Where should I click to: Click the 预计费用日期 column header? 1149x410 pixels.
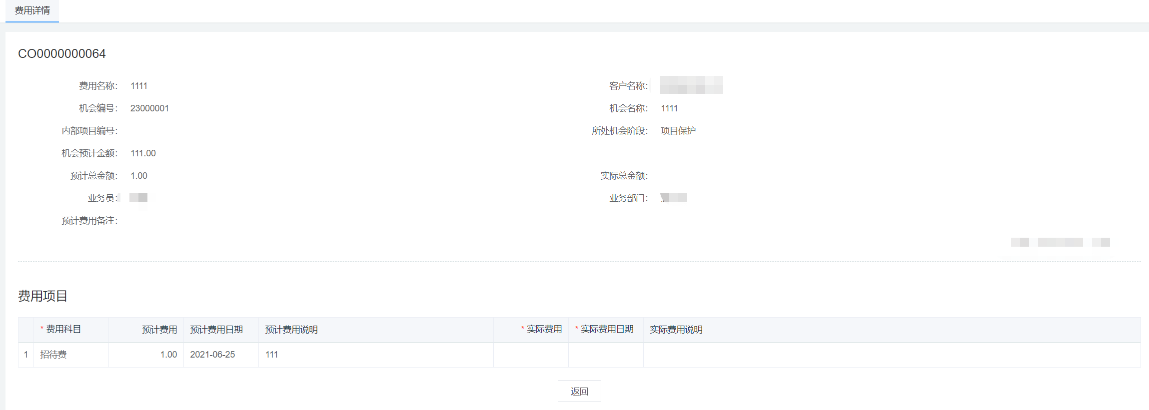(216, 330)
